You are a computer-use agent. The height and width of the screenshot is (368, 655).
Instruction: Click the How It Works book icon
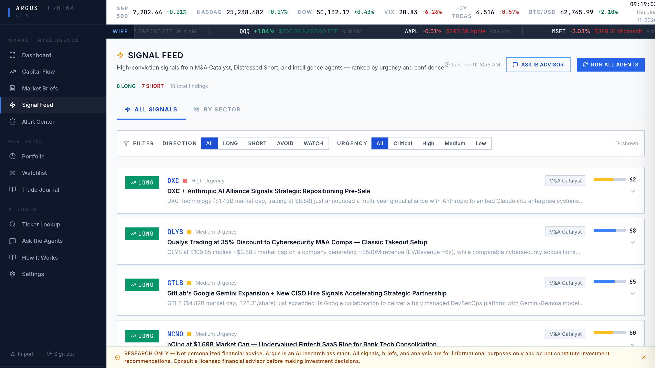point(13,257)
